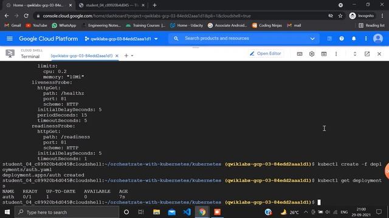Screen dimensions: 389x218
Task: Close the qwiklabs Cloud Shell terminal tab
Action: click(117, 56)
